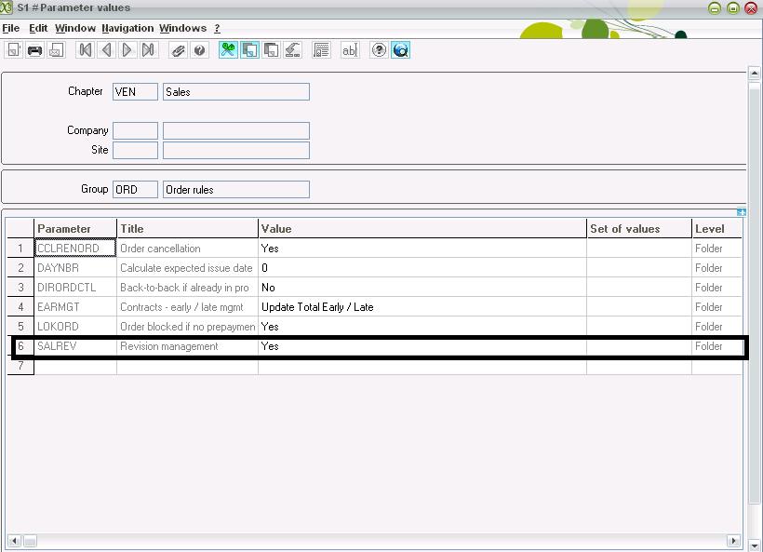Go to the first record
This screenshot has height=552, width=763.
[x=86, y=50]
